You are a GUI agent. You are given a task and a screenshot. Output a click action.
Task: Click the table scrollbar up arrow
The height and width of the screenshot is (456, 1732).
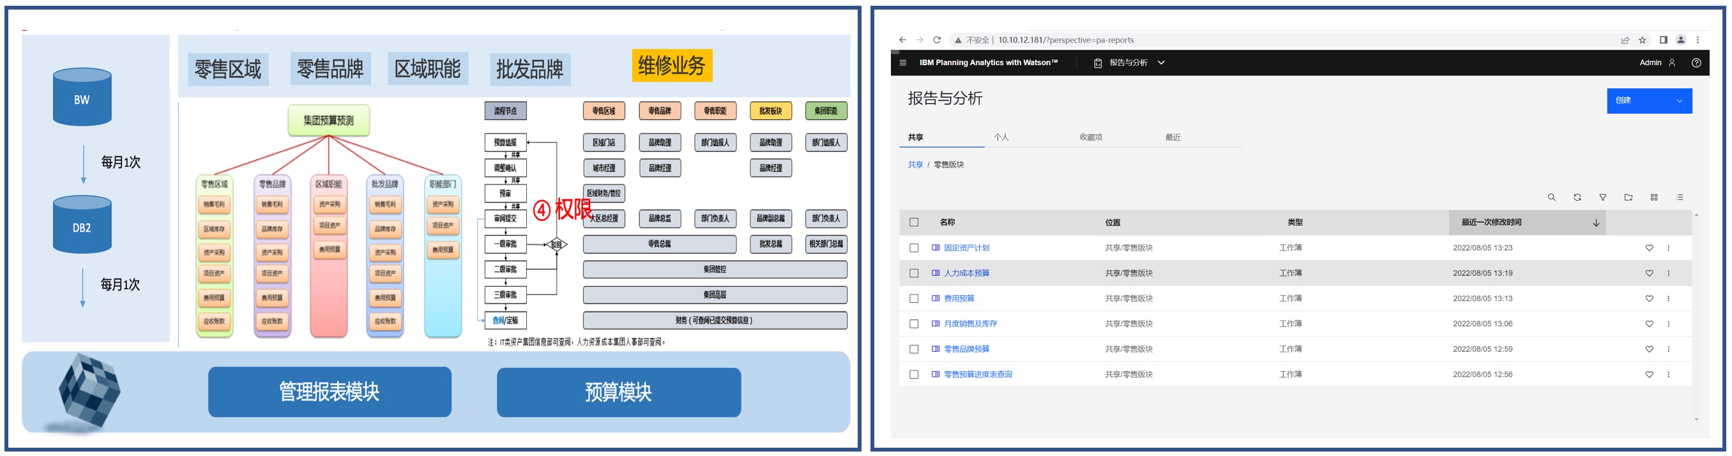coord(1696,215)
